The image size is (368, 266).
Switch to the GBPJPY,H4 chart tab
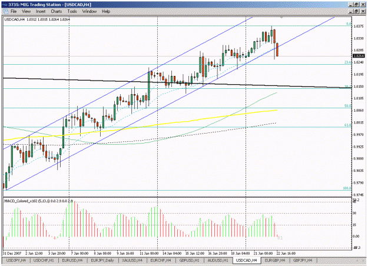(303, 260)
